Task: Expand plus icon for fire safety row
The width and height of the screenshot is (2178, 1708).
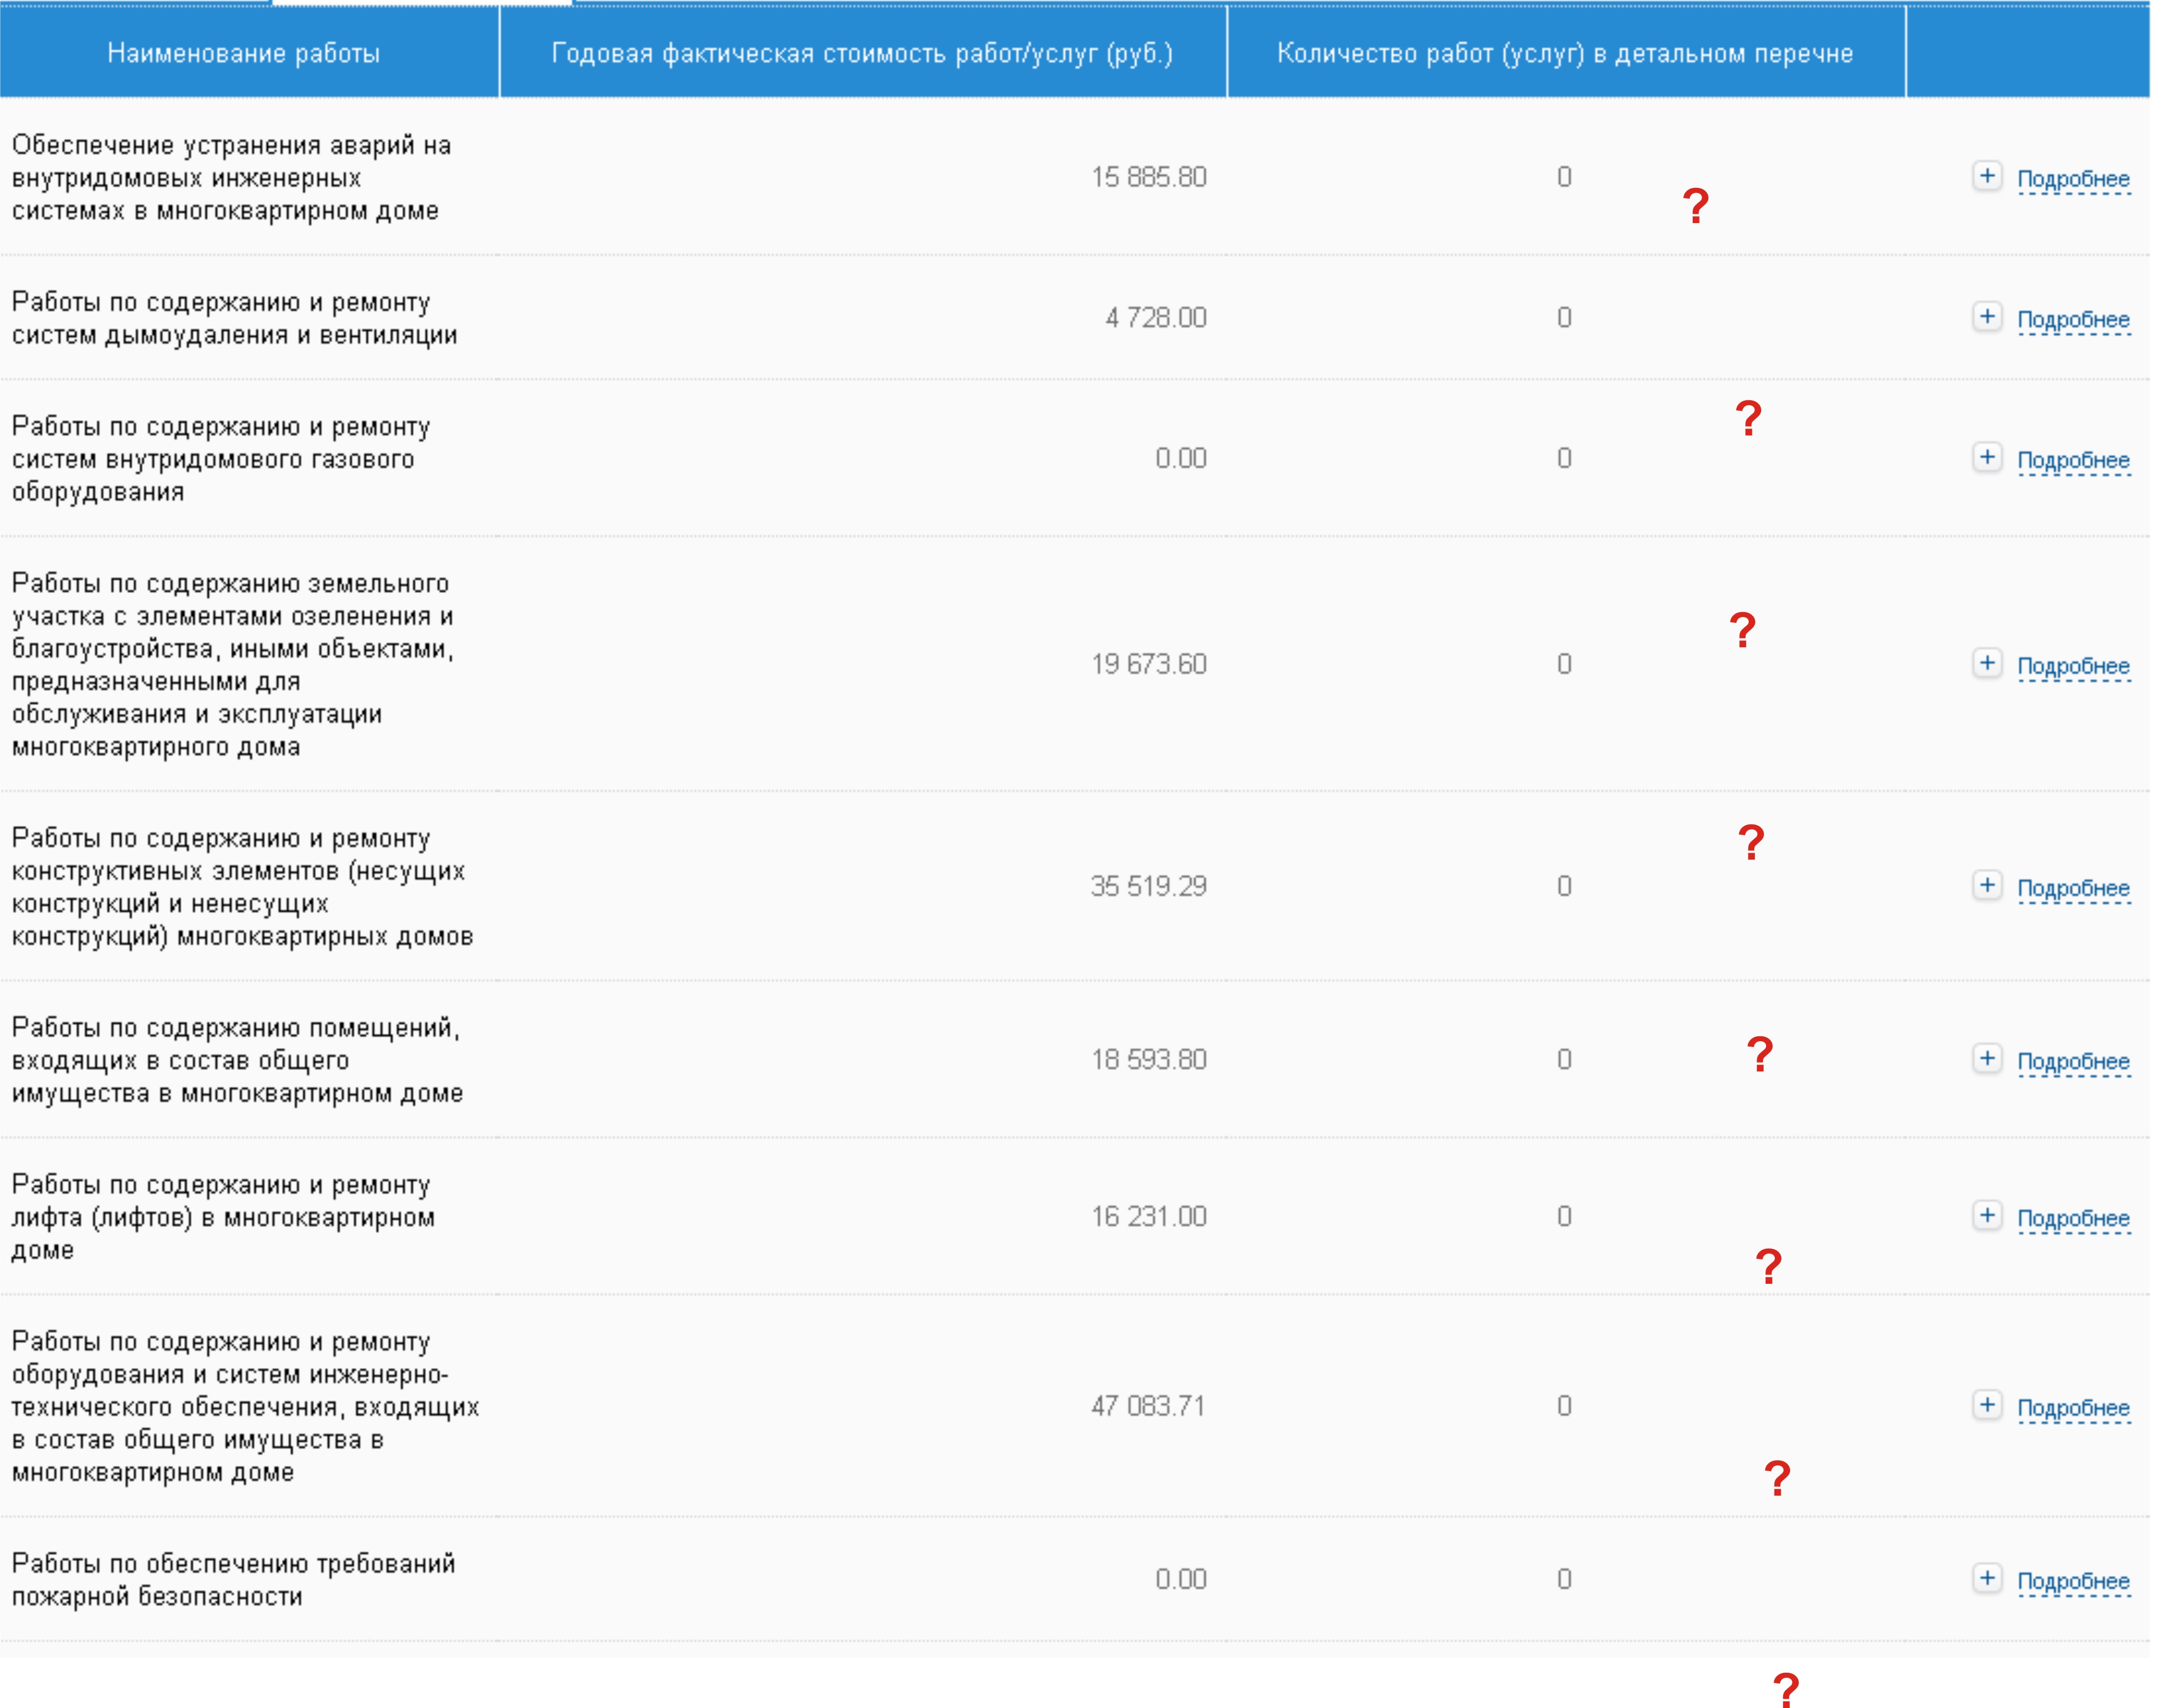Action: point(1986,1578)
